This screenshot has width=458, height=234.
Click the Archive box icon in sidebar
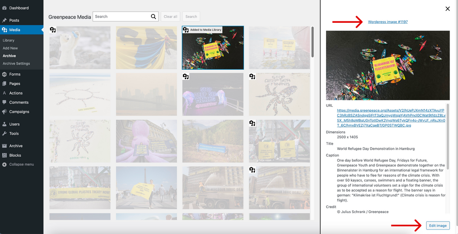4,146
